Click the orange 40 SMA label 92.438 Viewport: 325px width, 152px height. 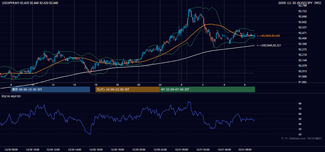tap(268, 36)
